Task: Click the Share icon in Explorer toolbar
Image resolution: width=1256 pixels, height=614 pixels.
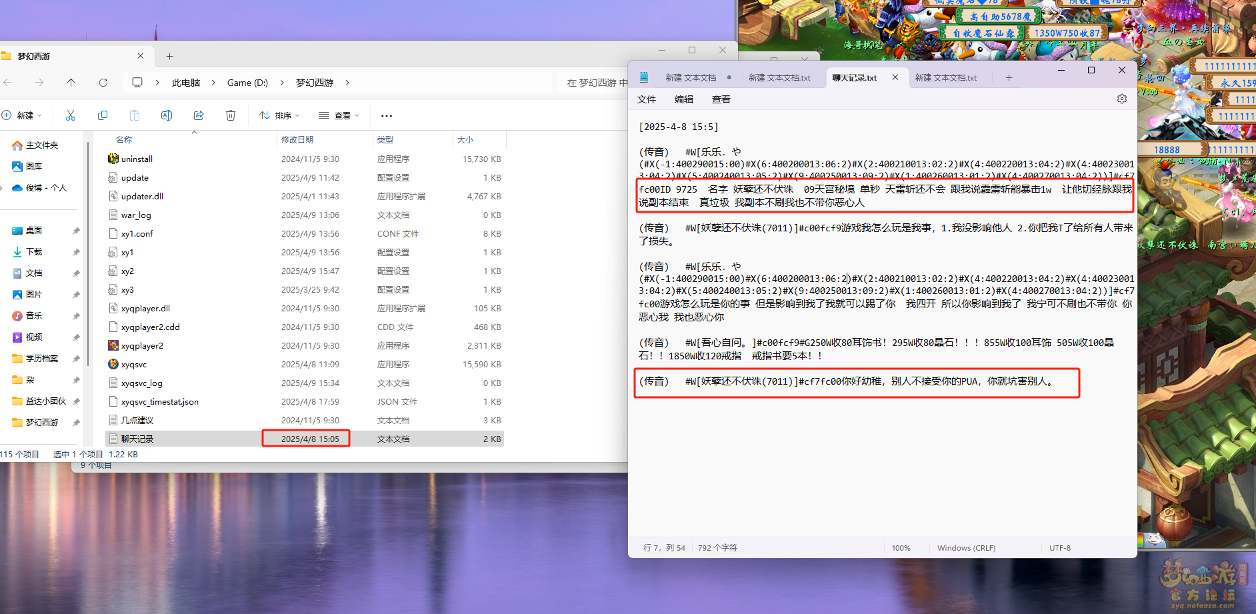Action: [199, 115]
